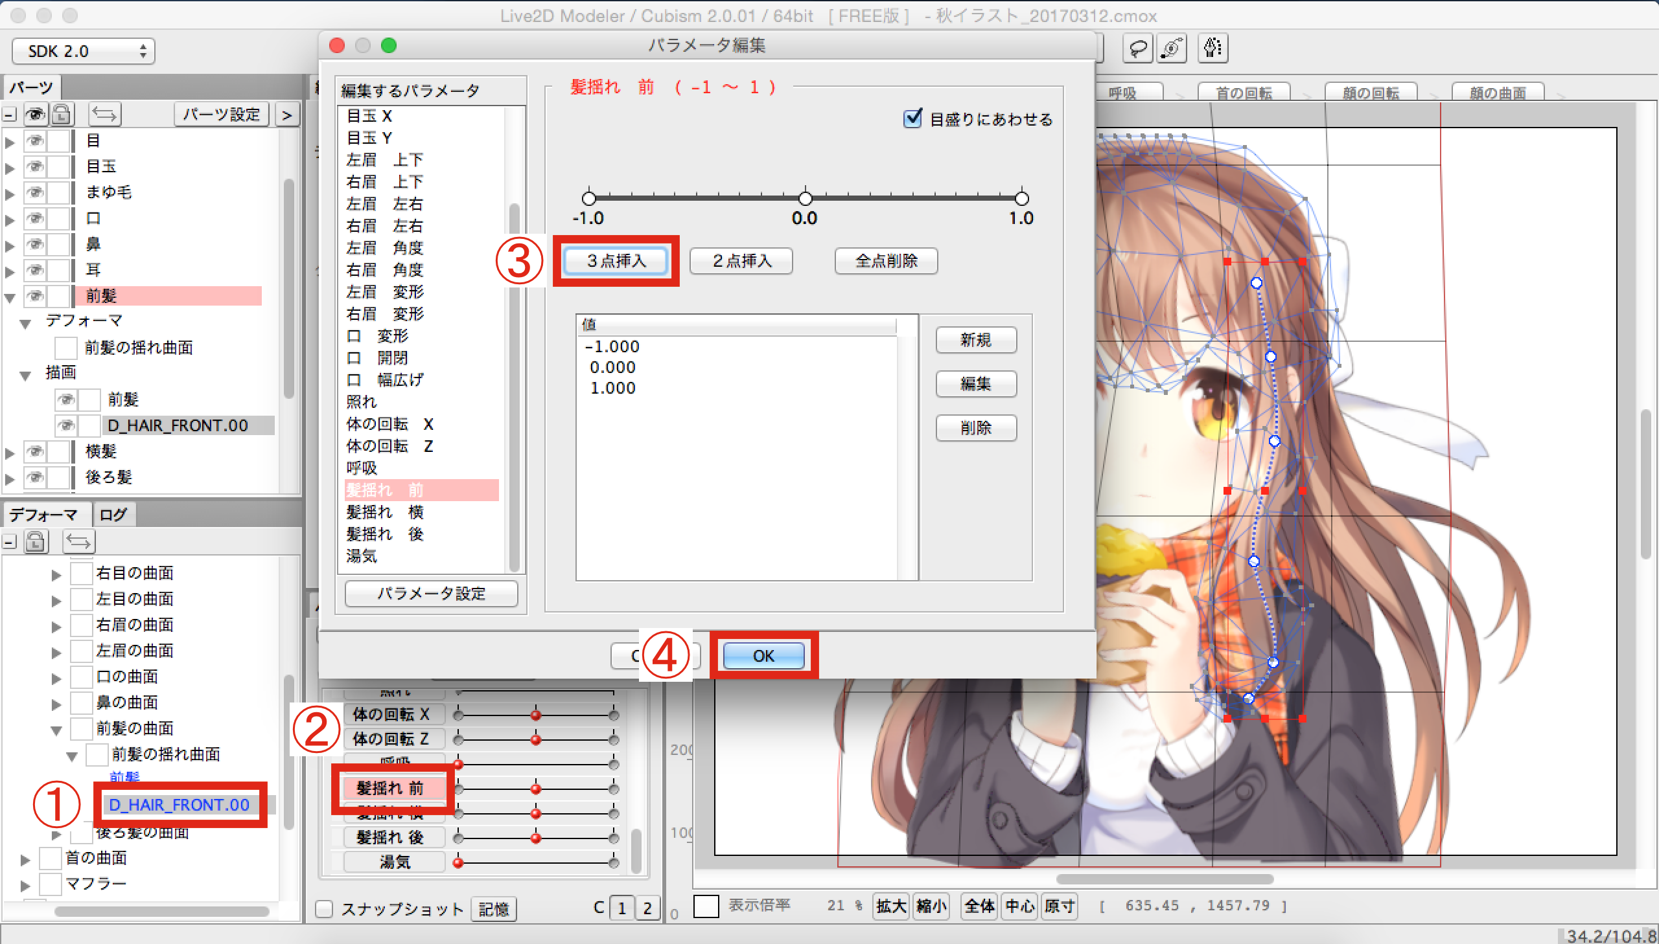Expand the 横髪 part folder
Viewport: 1659px width, 944px height.
[10, 453]
